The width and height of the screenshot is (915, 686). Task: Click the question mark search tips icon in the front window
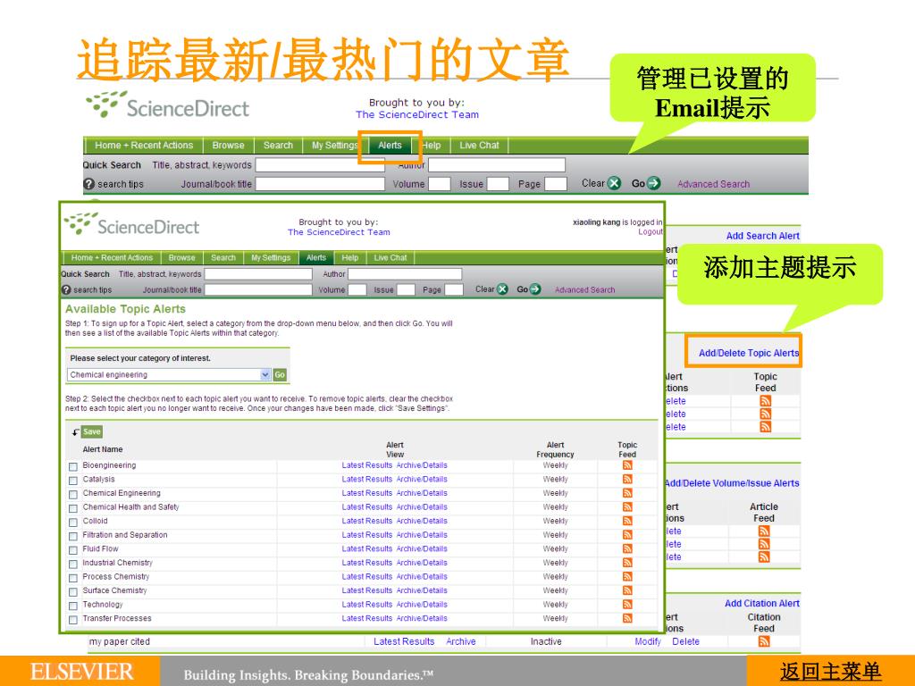66,290
